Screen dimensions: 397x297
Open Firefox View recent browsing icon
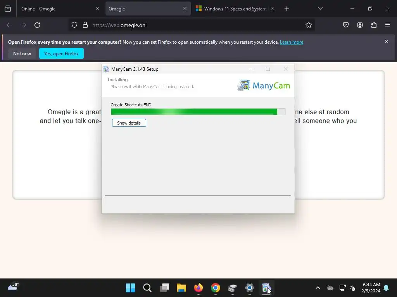(8, 9)
